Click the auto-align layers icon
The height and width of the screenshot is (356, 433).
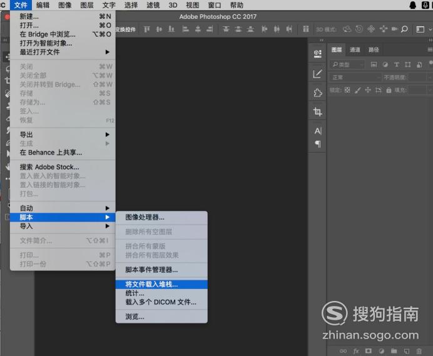click(306, 29)
